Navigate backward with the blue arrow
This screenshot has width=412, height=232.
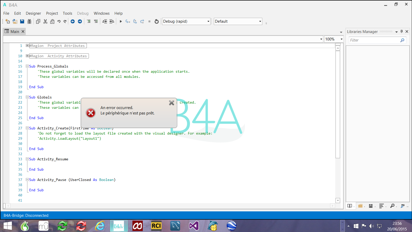73,21
